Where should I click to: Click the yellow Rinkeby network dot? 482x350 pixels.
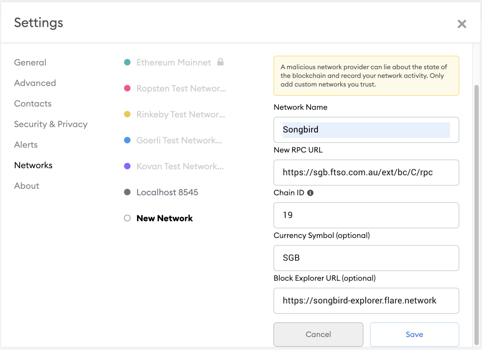tap(127, 114)
